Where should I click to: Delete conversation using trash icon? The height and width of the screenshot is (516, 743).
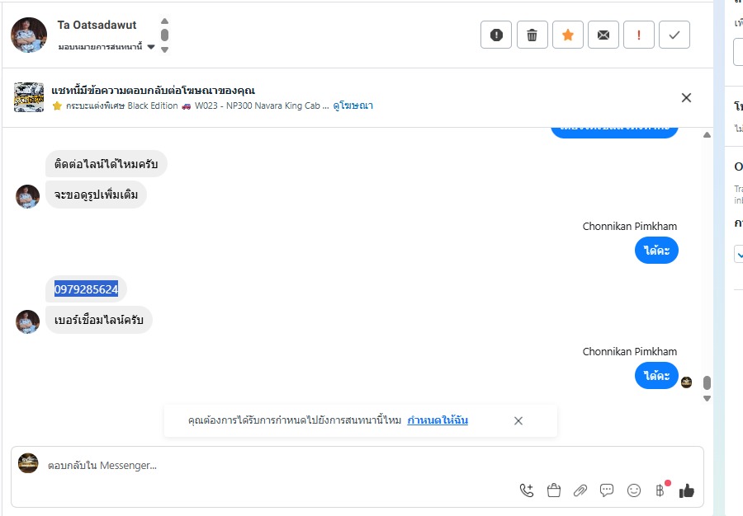click(x=532, y=35)
